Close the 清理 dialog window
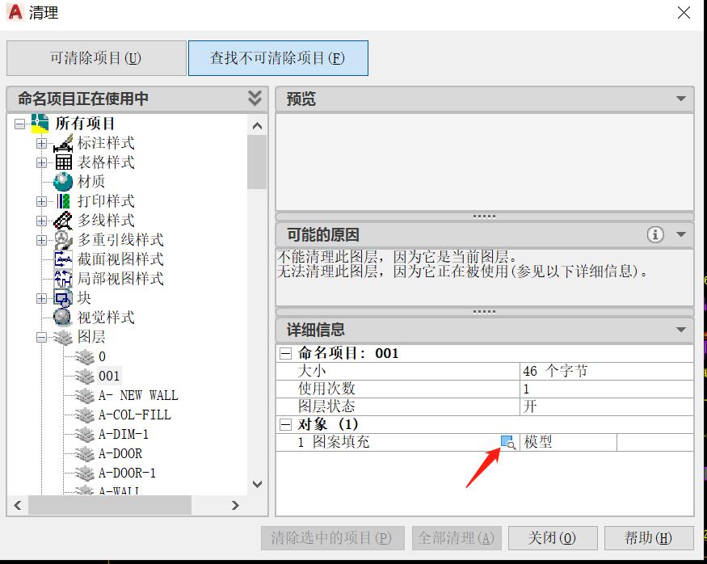707x564 pixels. (x=684, y=13)
